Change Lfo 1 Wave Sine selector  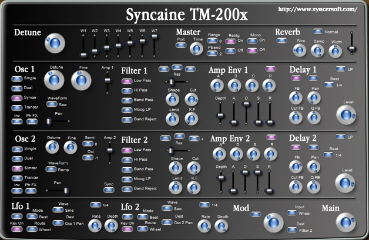pyautogui.click(x=58, y=209)
